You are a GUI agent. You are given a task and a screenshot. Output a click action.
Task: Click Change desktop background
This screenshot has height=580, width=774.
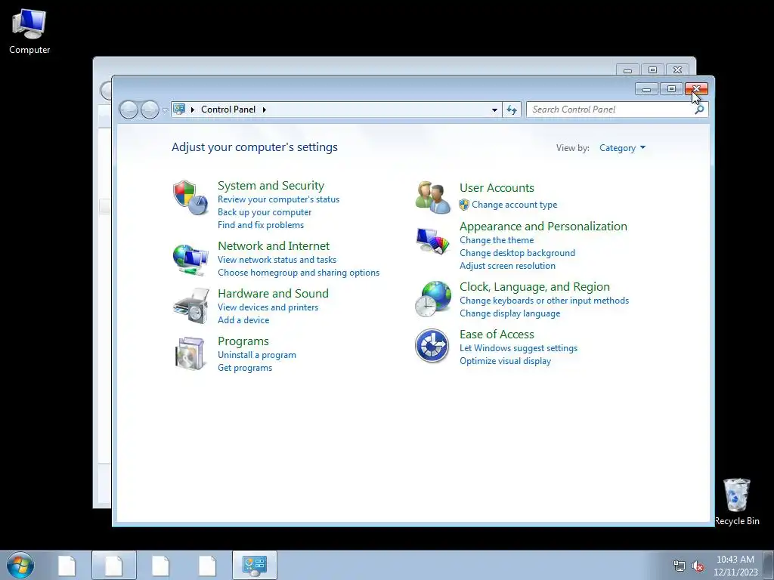[x=517, y=253]
